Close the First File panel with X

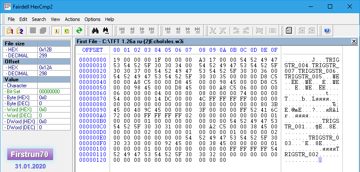click(x=354, y=41)
